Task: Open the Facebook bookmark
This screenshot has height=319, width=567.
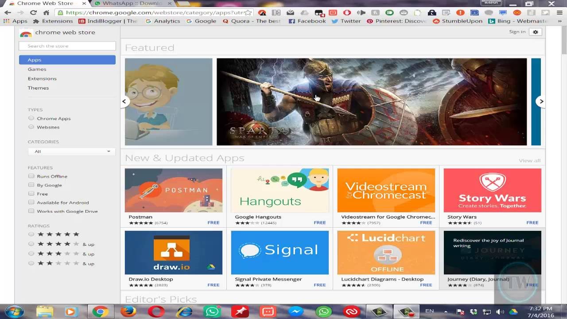Action: pos(307,21)
